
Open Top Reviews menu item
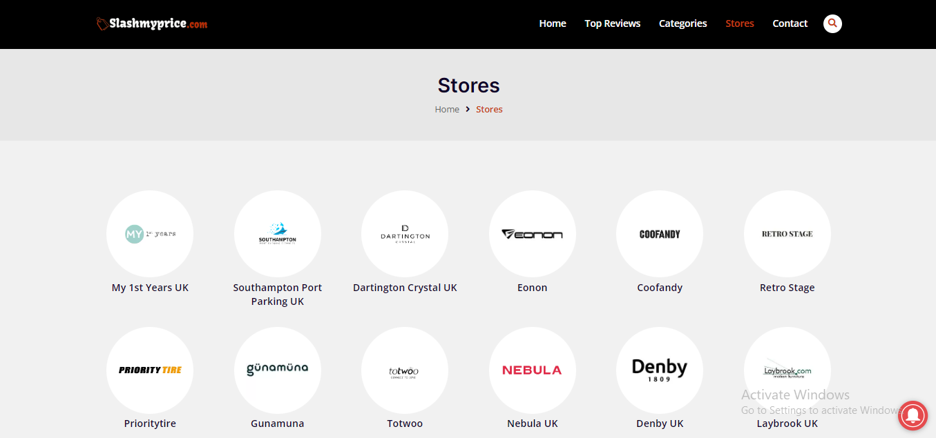[612, 23]
